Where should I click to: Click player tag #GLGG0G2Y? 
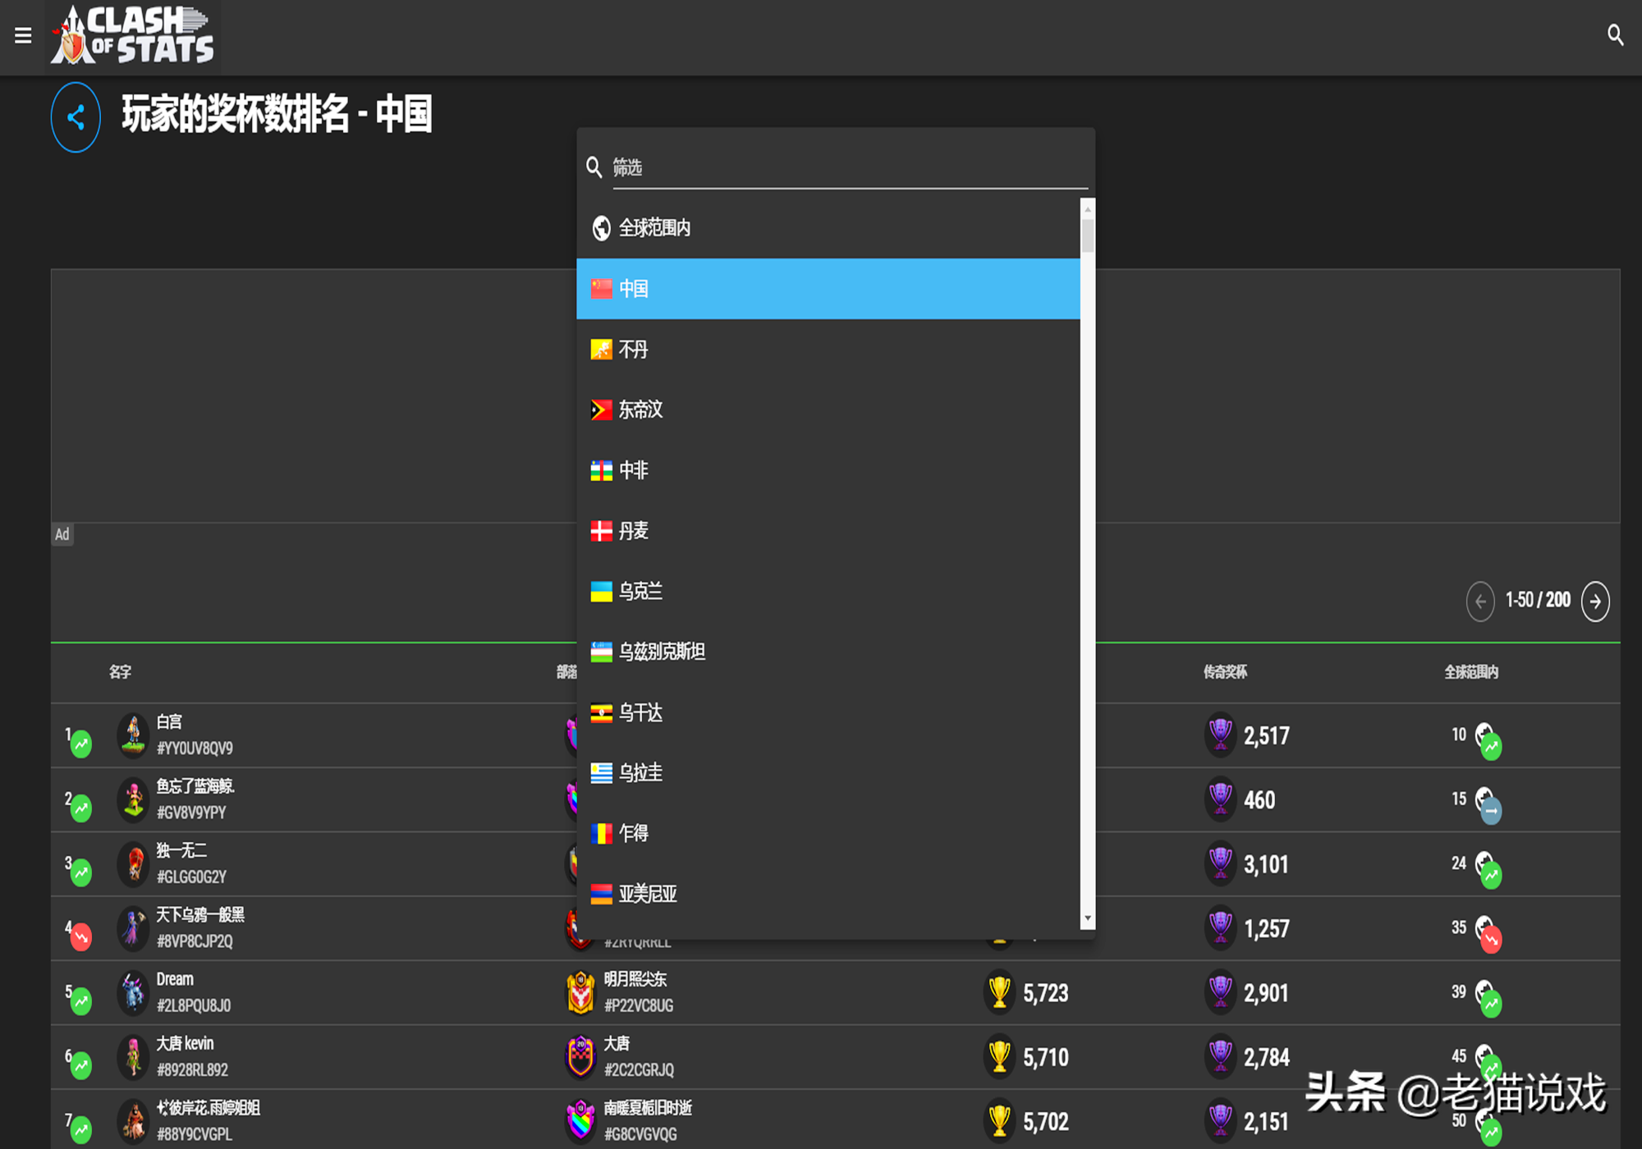[x=191, y=877]
